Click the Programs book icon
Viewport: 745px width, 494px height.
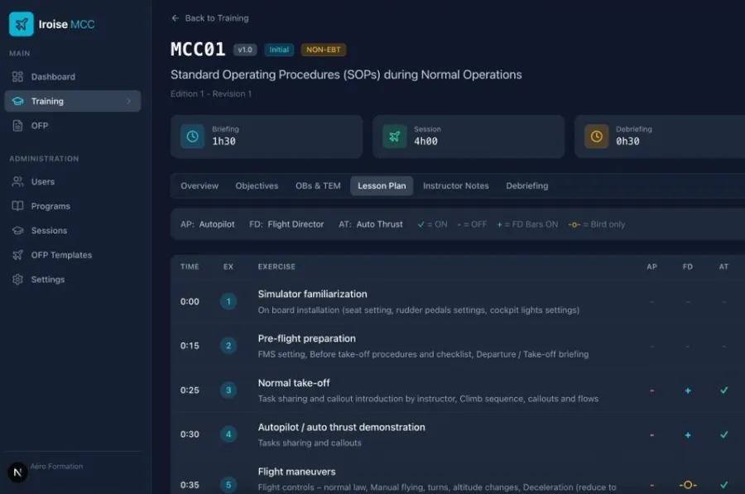coord(17,206)
